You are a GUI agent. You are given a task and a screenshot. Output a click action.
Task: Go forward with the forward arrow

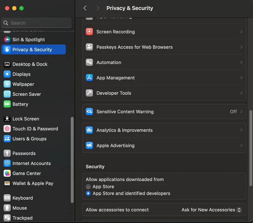[97, 8]
